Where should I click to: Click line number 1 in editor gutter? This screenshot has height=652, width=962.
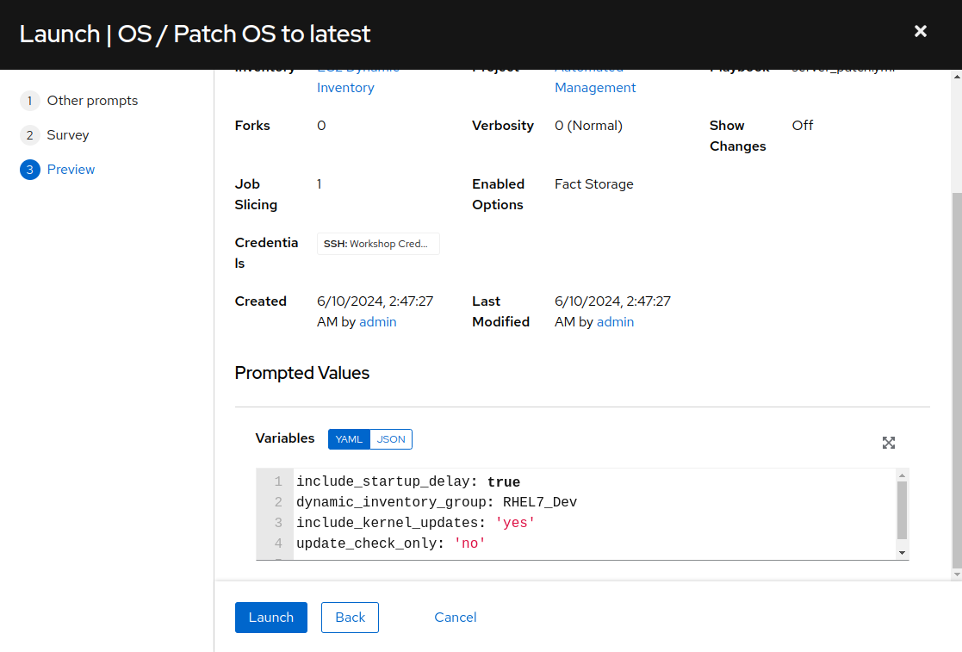pos(278,481)
